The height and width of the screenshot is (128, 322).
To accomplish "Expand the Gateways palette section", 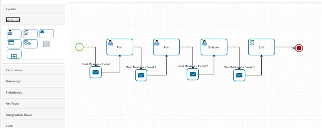I will pos(33,81).
